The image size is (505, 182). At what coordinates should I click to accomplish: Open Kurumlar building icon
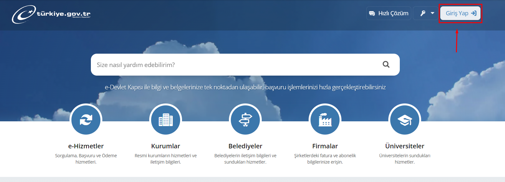pos(166,120)
